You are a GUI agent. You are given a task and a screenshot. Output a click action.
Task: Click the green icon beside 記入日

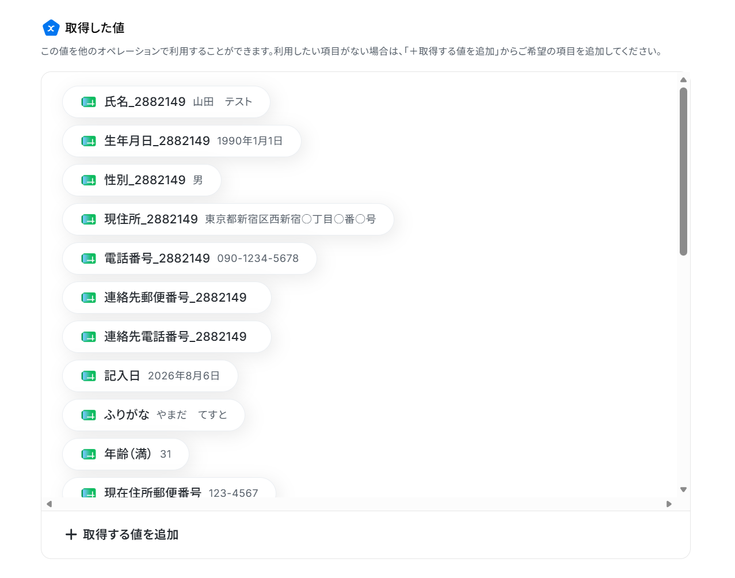click(89, 376)
